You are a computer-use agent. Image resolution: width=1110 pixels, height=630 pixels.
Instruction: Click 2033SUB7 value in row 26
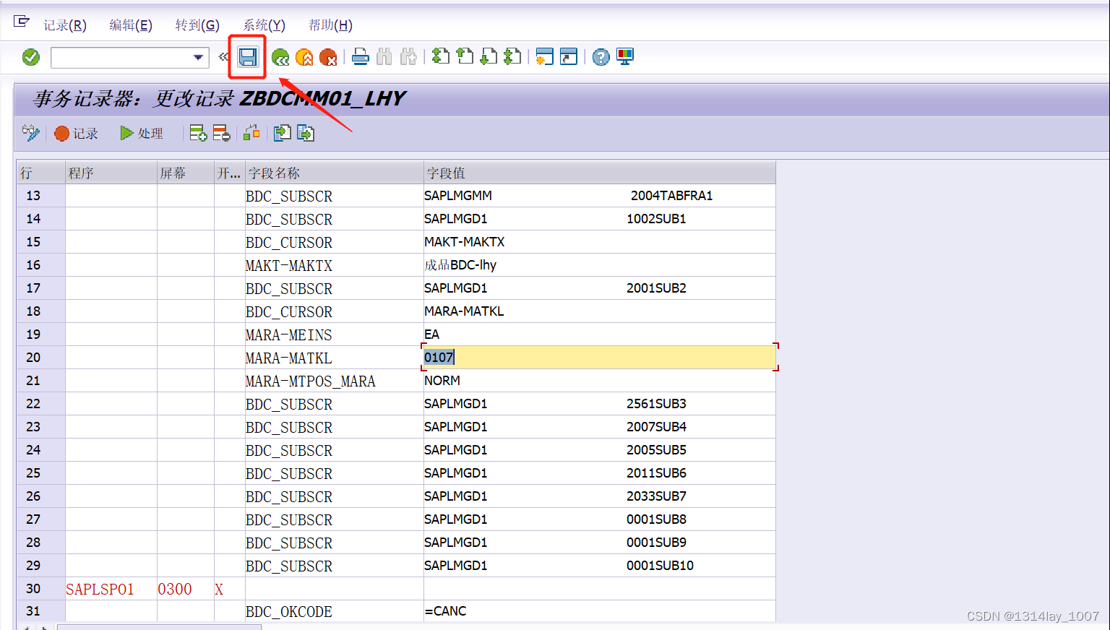point(656,496)
